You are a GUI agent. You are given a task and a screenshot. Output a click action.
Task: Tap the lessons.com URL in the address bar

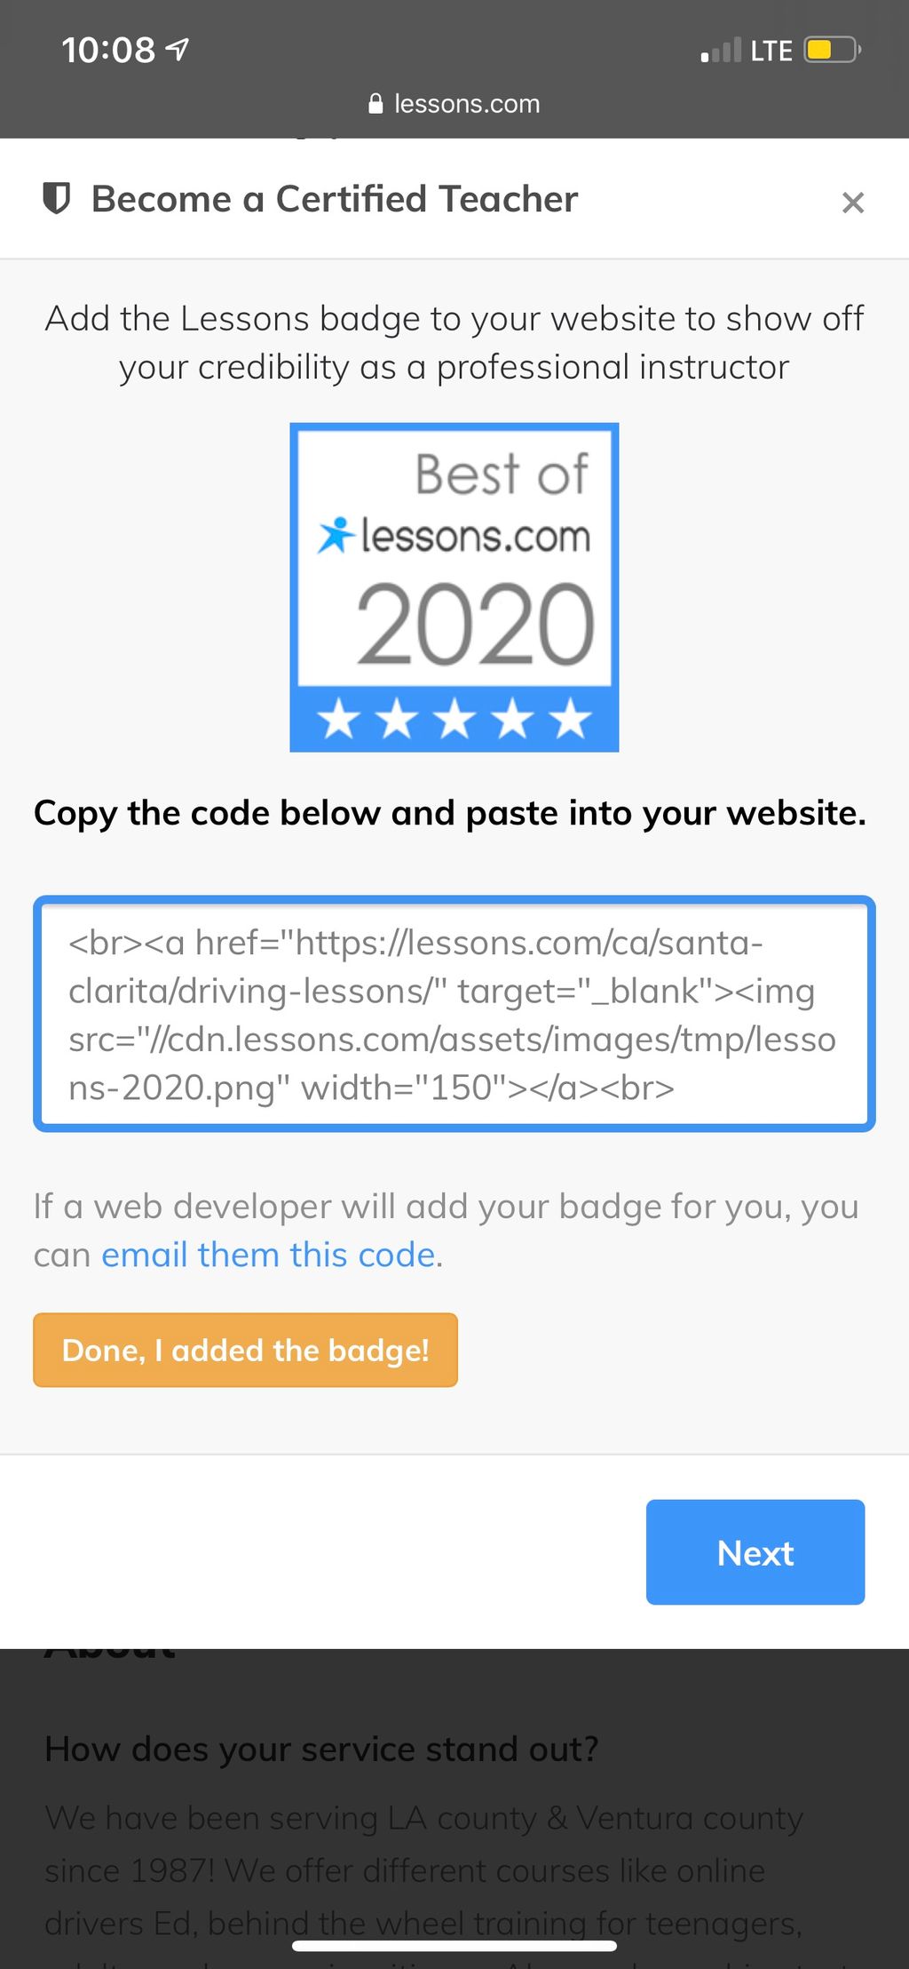[x=467, y=103]
